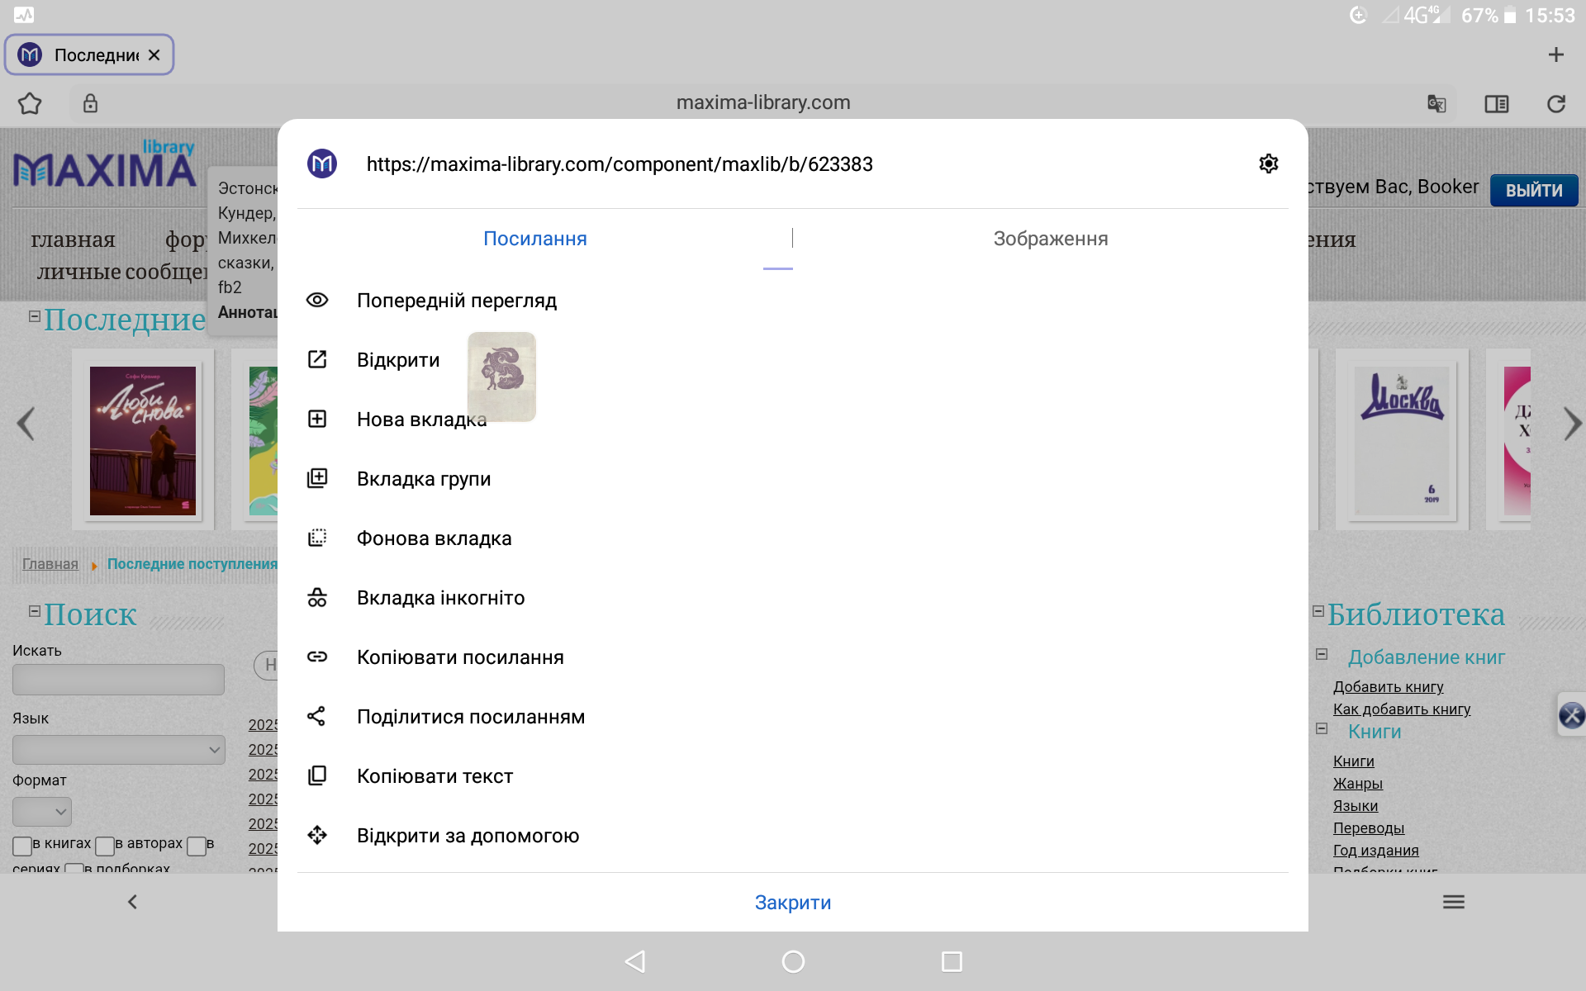
Task: Click the settings gear in link dialog
Action: click(x=1268, y=164)
